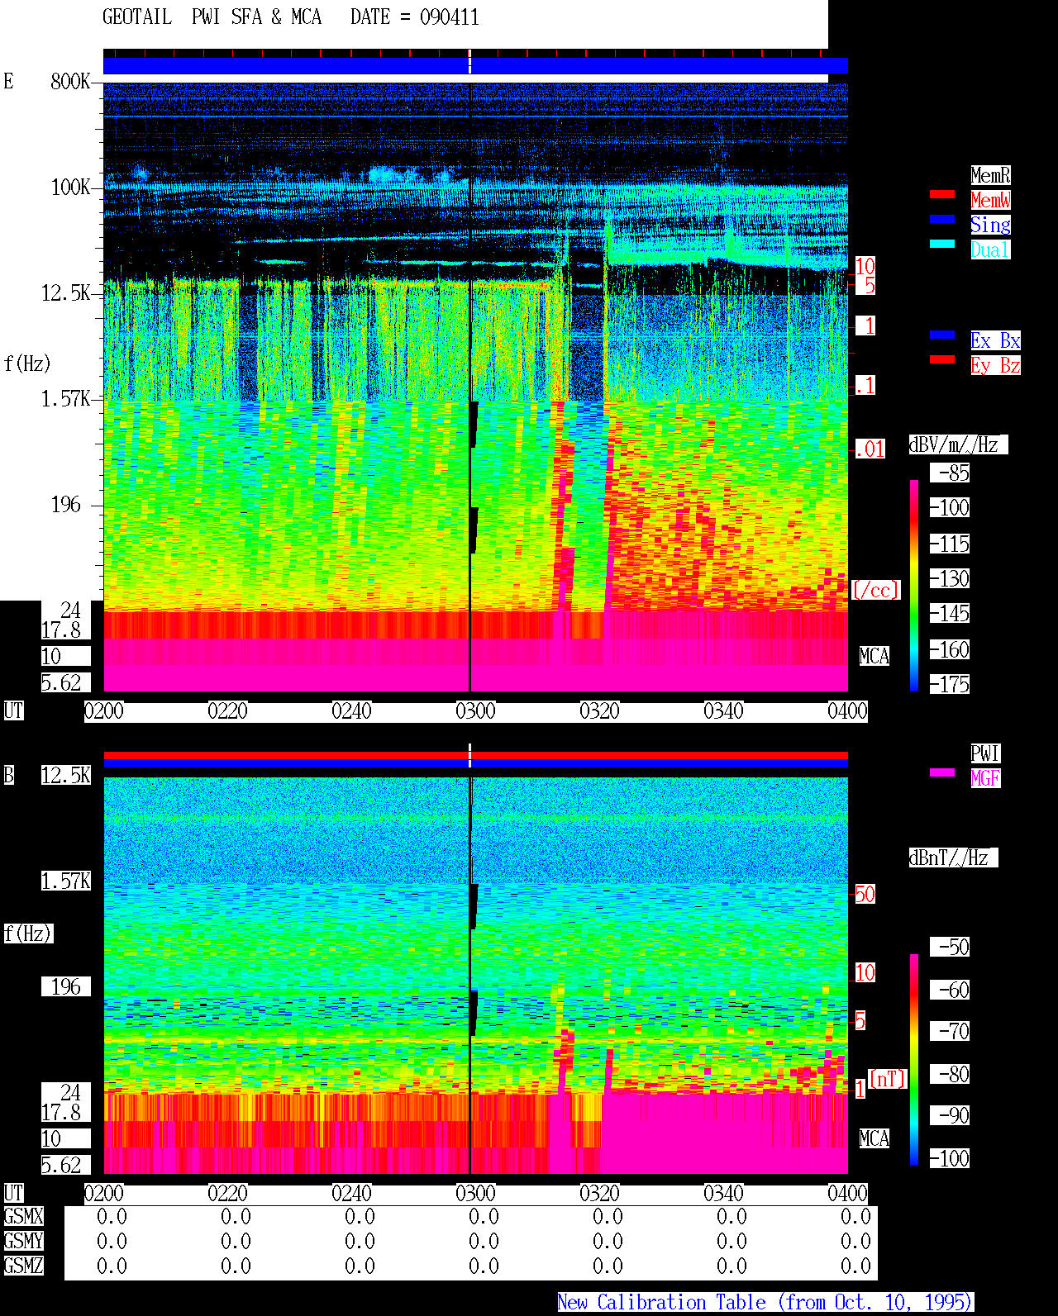The width and height of the screenshot is (1058, 1316).
Task: Click the f(Hz) axis label of the B panel
Action: [28, 934]
